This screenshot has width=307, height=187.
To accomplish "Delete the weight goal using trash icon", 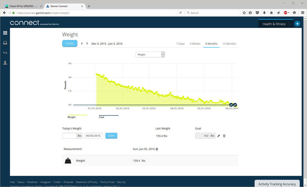I will (224, 136).
